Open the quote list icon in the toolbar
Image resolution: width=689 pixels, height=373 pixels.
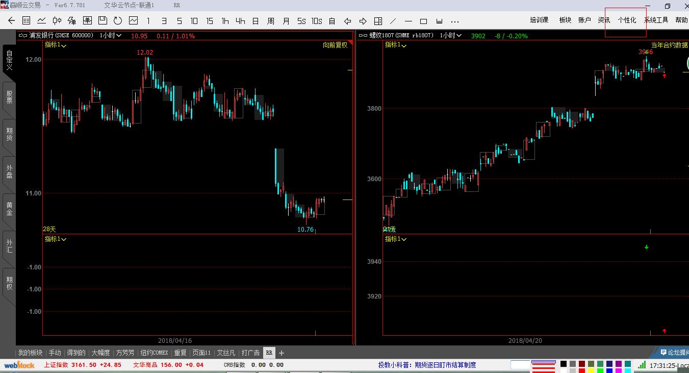(27, 21)
